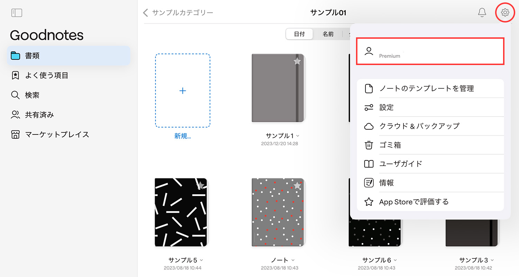This screenshot has height=277, width=519.
Task: Toggle favorite star on サンプル1
Action: [x=297, y=61]
